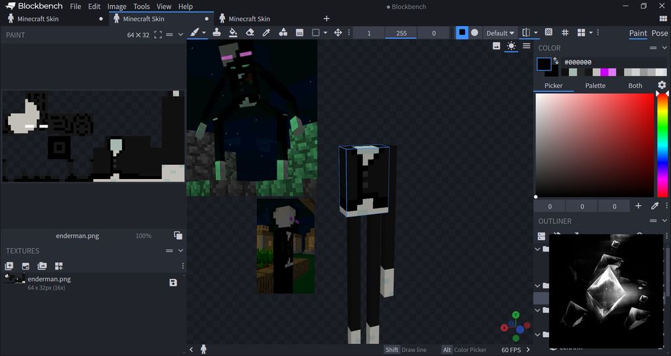This screenshot has width=671, height=356.
Task: Collapse the OUTLINER panel chevron
Action: pyautogui.click(x=664, y=221)
